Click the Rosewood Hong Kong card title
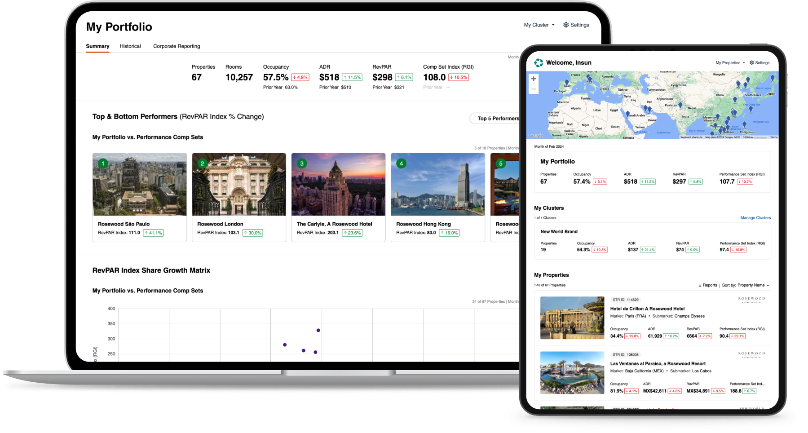 point(424,224)
